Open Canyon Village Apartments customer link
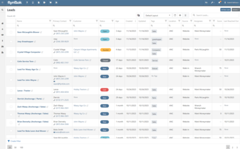Screen dimensions: 240x149 [85, 51]
